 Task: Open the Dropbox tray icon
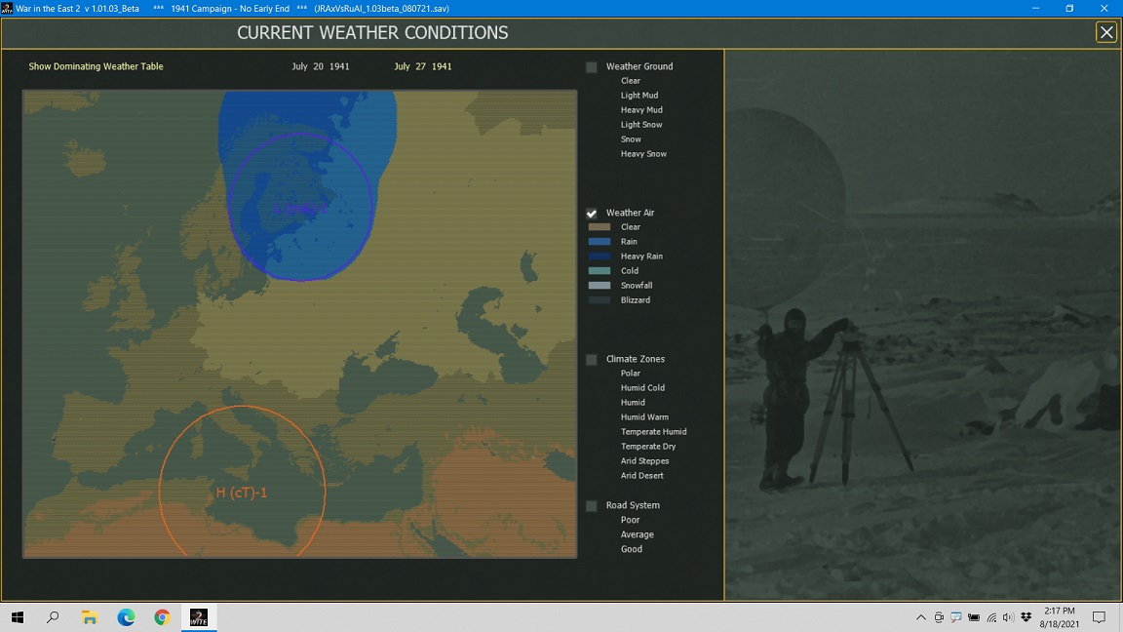click(1026, 617)
